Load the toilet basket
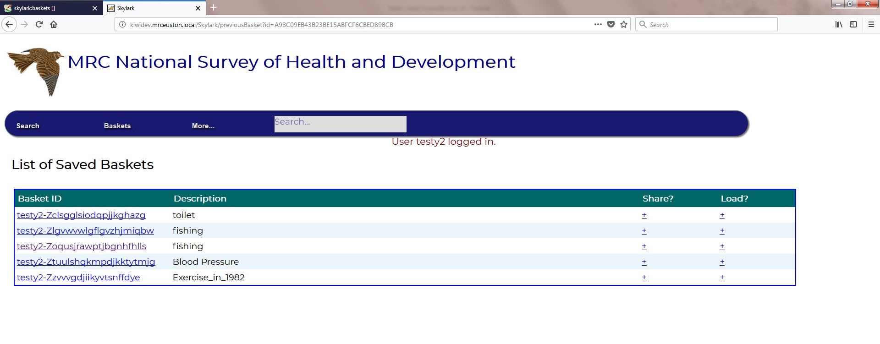880x344 pixels. tap(722, 215)
